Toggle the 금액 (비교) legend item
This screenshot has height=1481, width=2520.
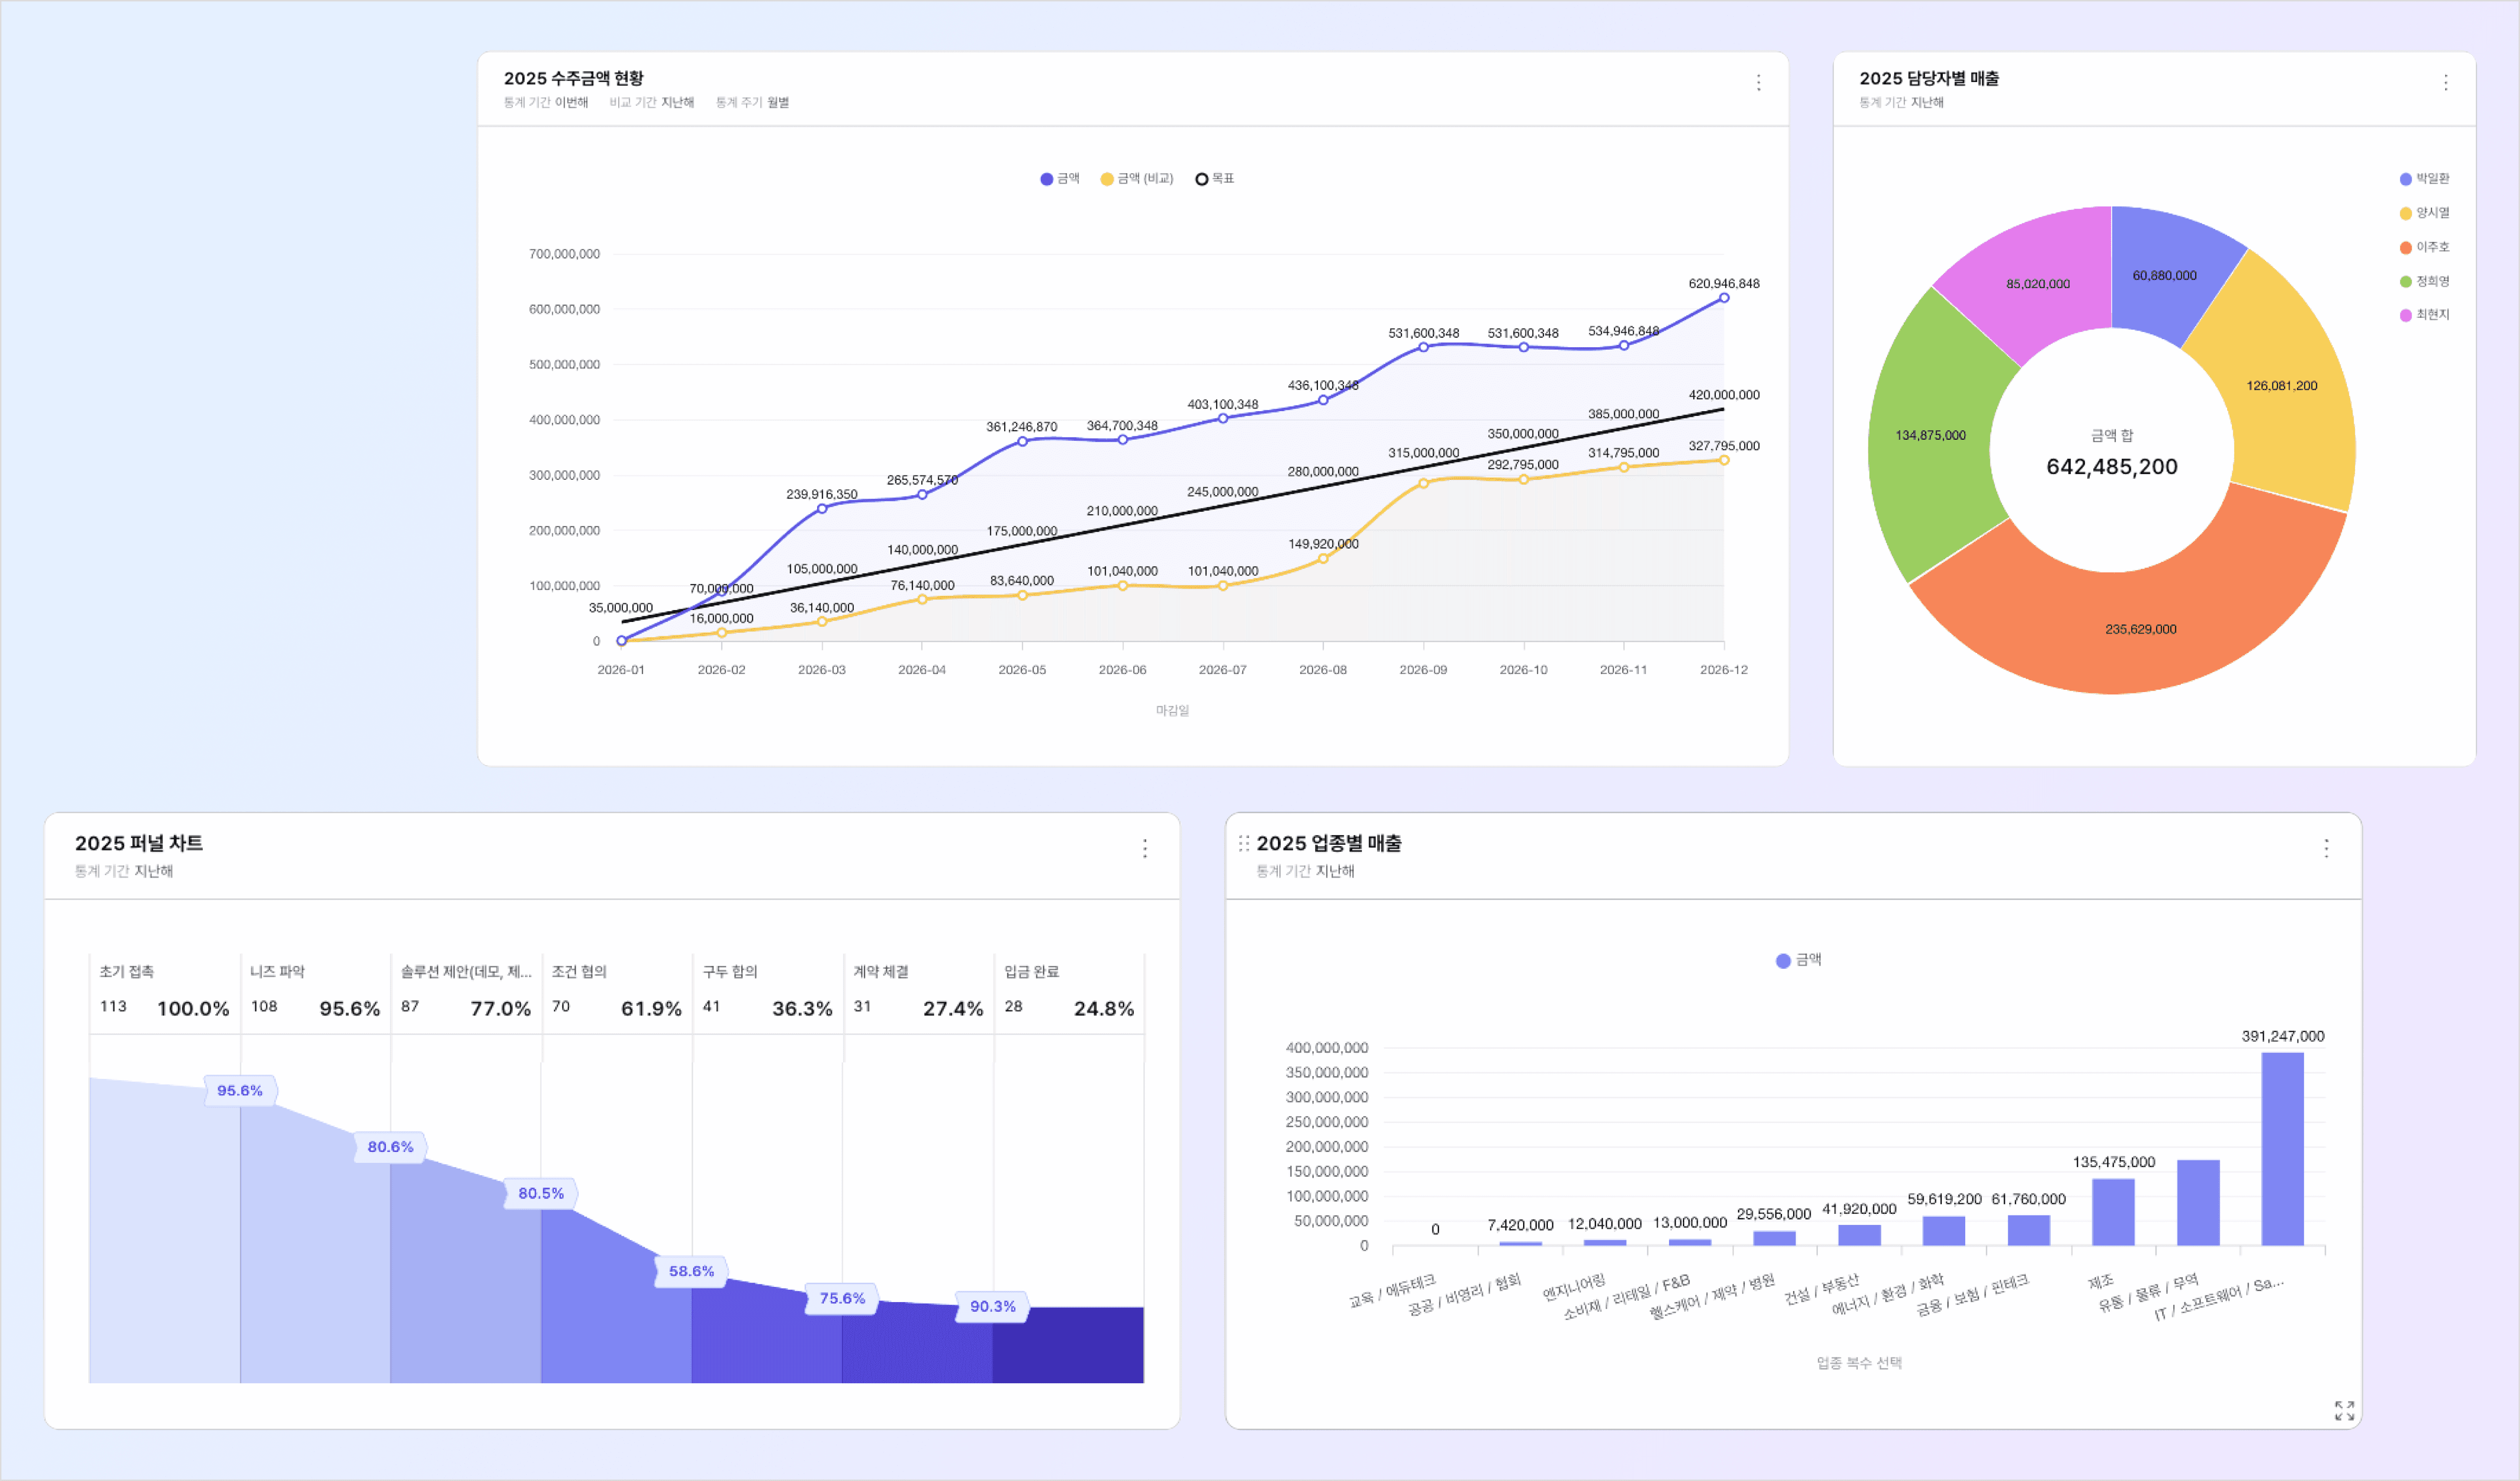pyautogui.click(x=1136, y=179)
